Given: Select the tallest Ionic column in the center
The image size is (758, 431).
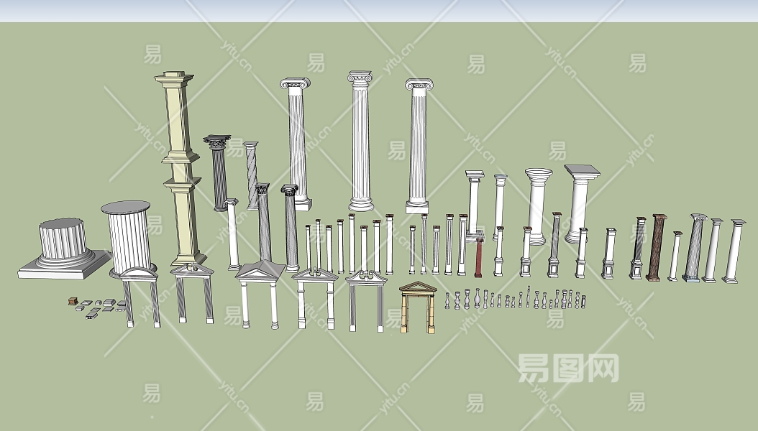Looking at the screenshot, I should coord(360,141).
